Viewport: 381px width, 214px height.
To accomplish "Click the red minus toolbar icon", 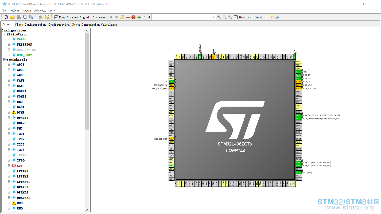I will (128, 17).
